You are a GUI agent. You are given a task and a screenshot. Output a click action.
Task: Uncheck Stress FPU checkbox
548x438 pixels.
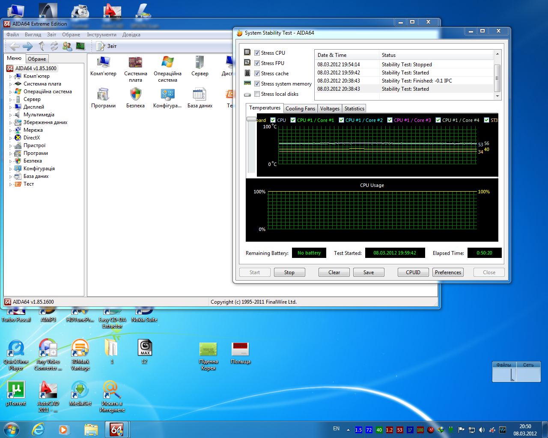pyautogui.click(x=257, y=63)
